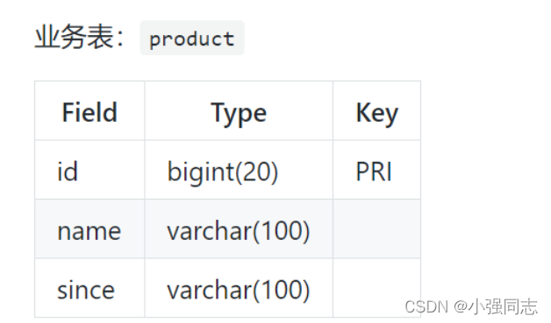
Task: Click varchar(100) in the name row
Action: point(239,230)
